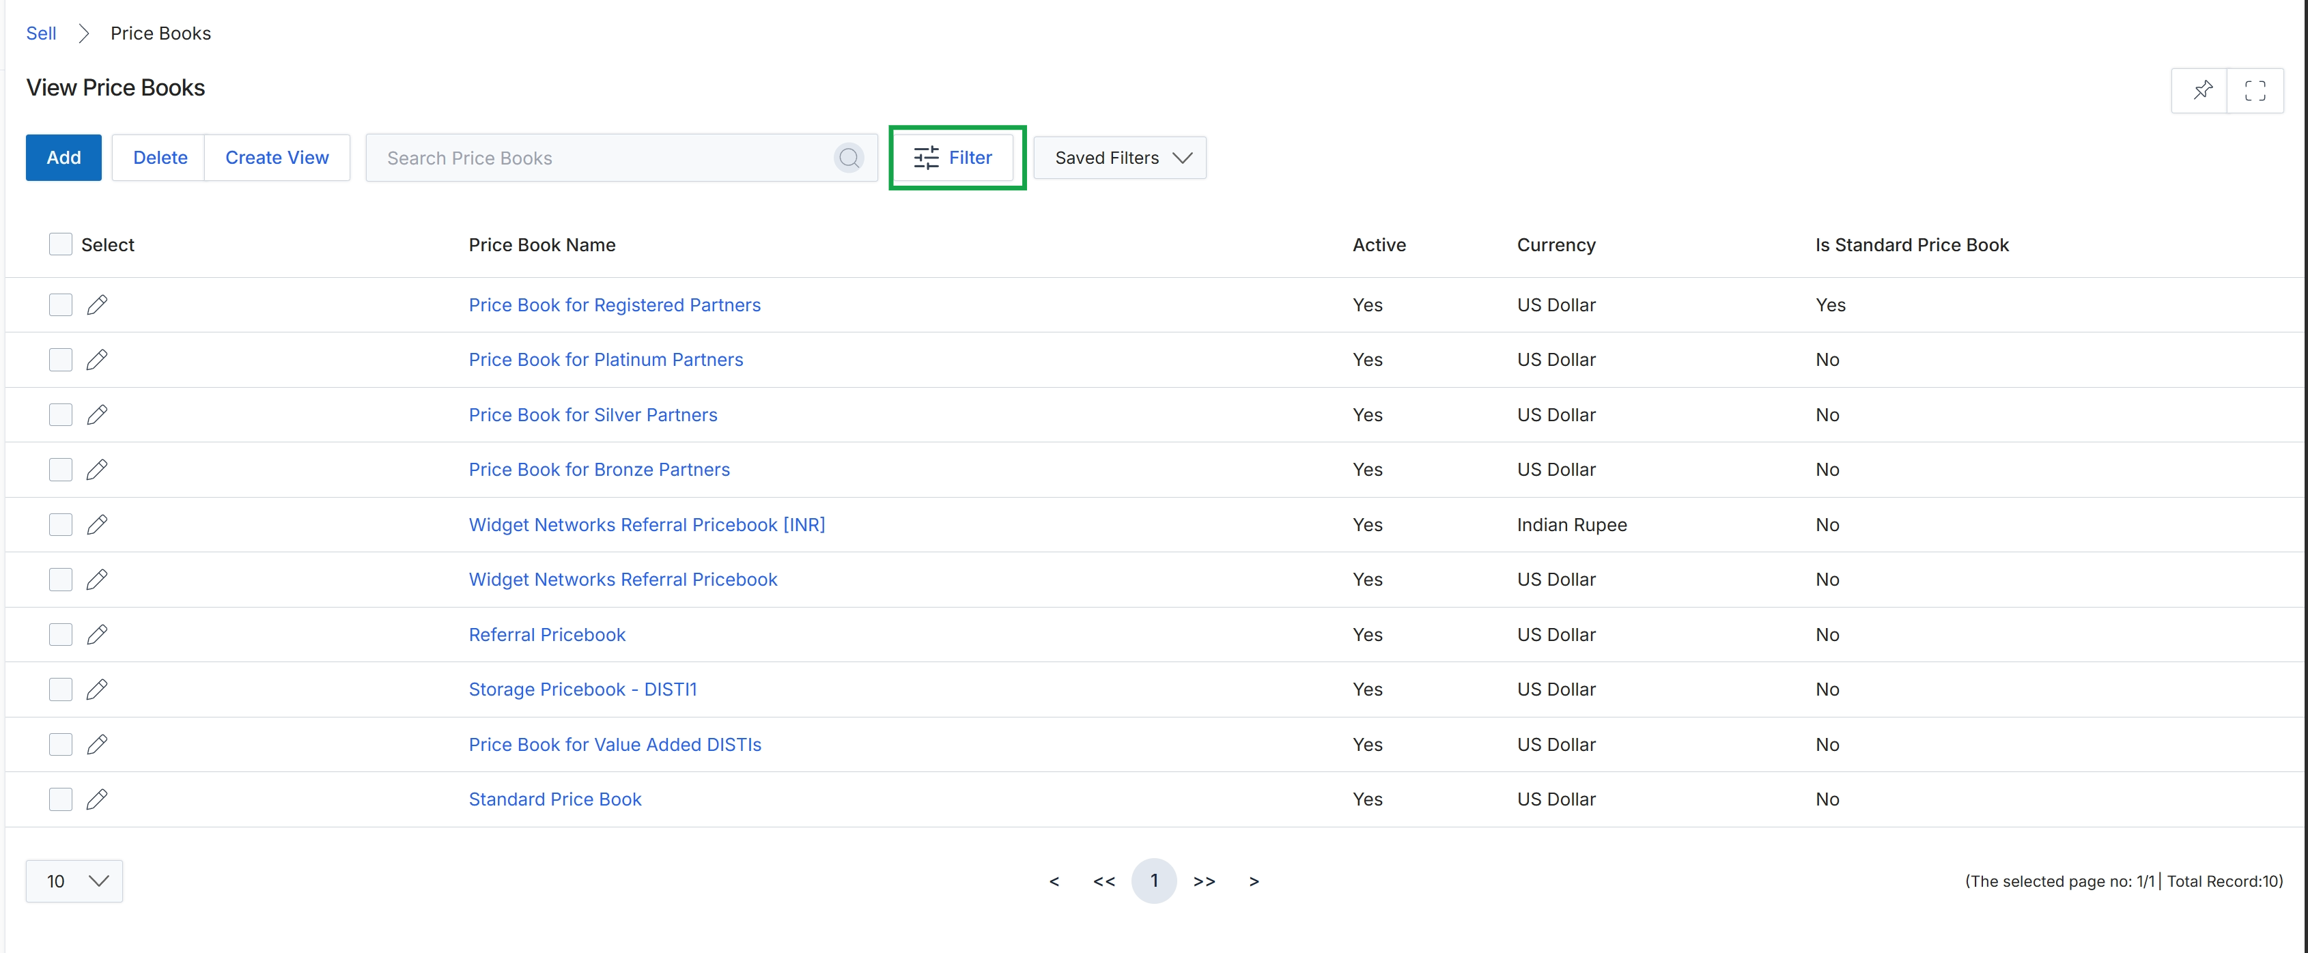The width and height of the screenshot is (2308, 953).
Task: Click the Add button
Action: (x=64, y=158)
